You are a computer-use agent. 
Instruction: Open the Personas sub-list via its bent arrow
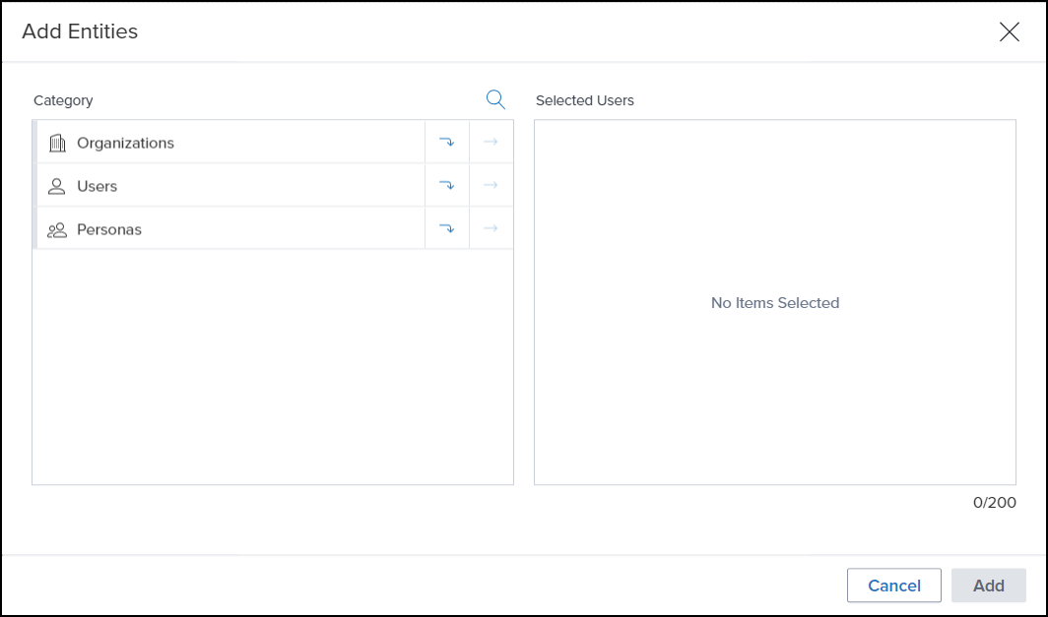point(446,229)
